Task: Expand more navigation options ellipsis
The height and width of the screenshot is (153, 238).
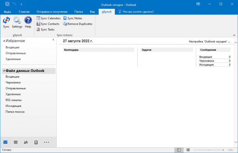Action: [x=47, y=142]
